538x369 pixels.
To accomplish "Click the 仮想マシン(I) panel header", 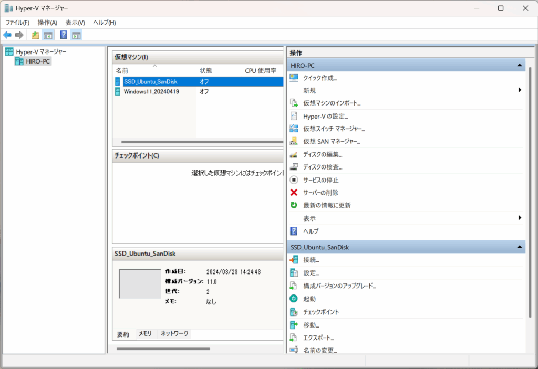I will coord(198,57).
